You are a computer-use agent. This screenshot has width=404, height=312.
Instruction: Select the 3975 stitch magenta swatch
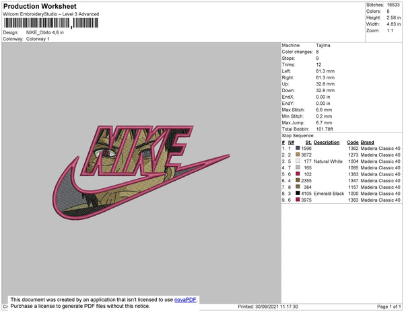298,199
